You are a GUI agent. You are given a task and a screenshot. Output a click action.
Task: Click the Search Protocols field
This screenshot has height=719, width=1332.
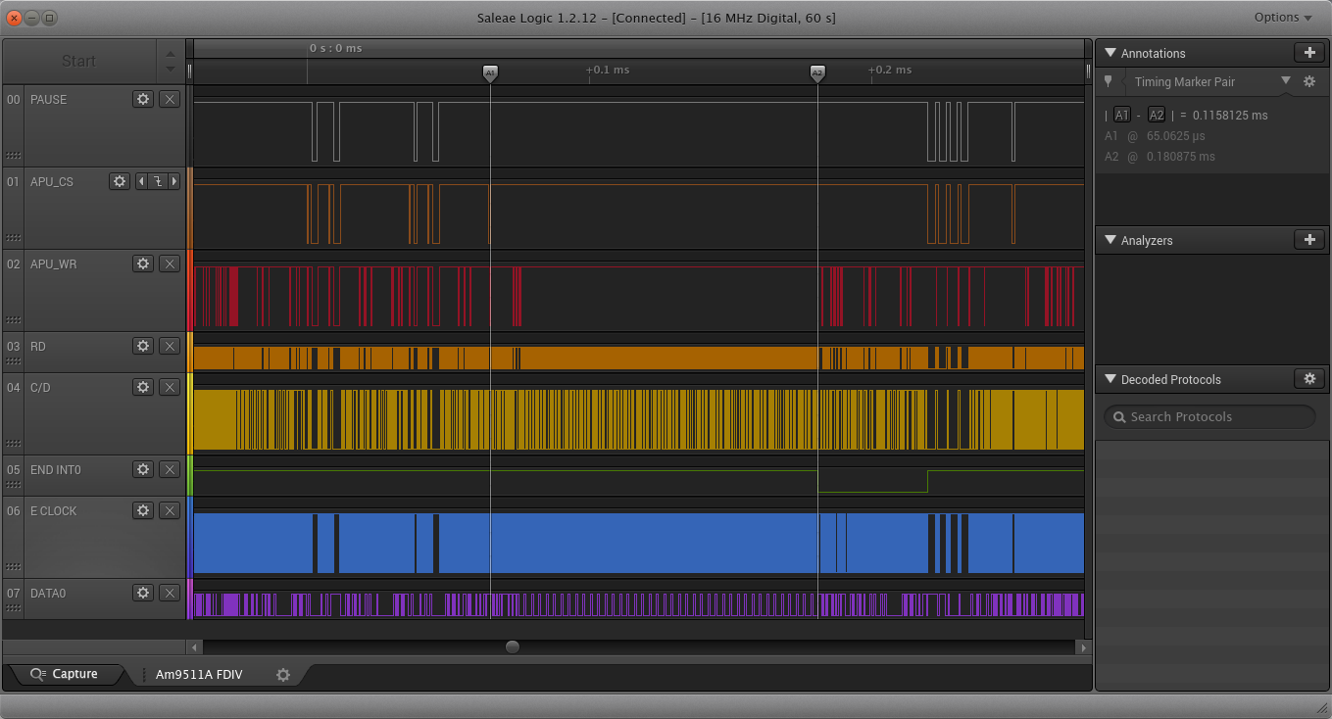[1210, 417]
